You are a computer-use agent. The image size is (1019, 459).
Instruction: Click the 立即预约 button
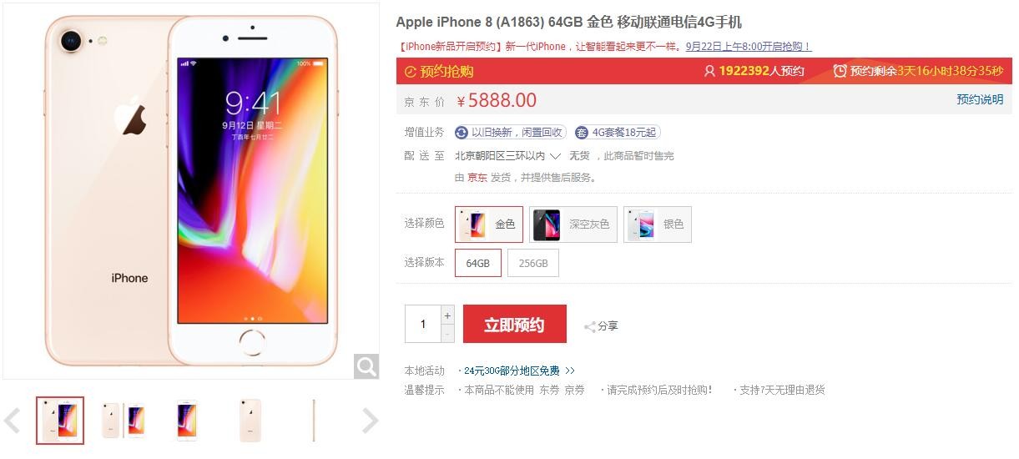[x=515, y=324]
